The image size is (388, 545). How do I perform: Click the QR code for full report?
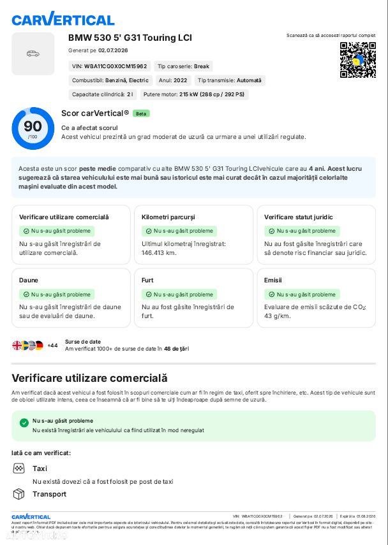coord(358,60)
